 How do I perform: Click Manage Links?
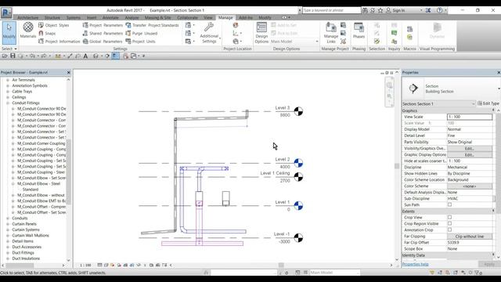330,32
